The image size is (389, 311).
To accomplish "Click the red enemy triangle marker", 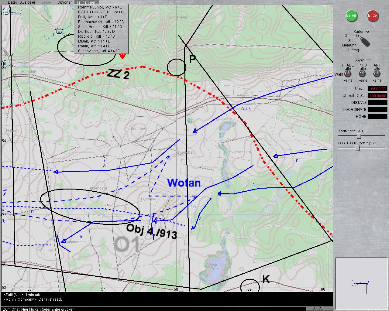I will tap(122, 56).
